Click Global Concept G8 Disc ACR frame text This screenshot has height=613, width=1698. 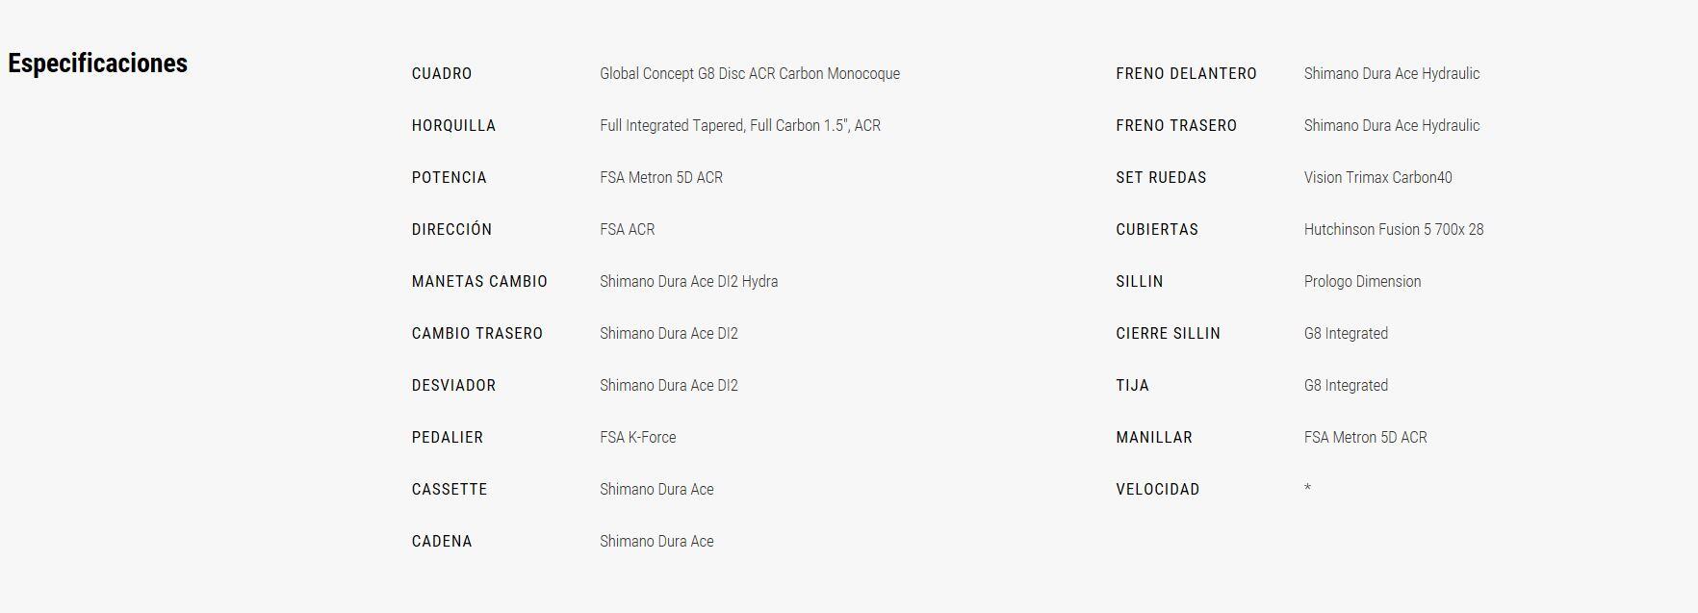(750, 74)
